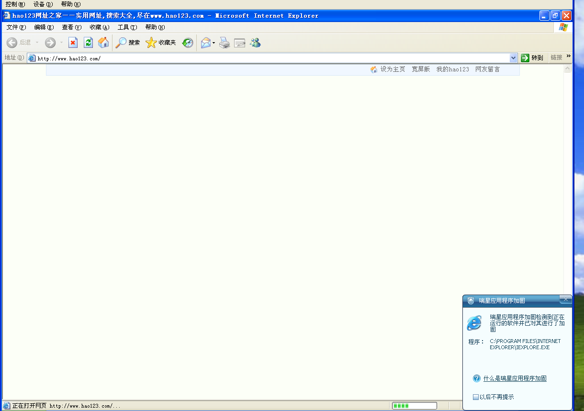Print the page with printer icon

pos(225,43)
